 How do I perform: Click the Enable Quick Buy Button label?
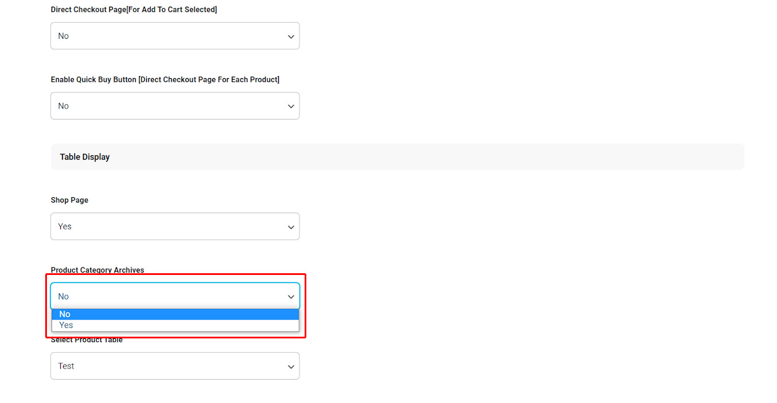pos(165,79)
